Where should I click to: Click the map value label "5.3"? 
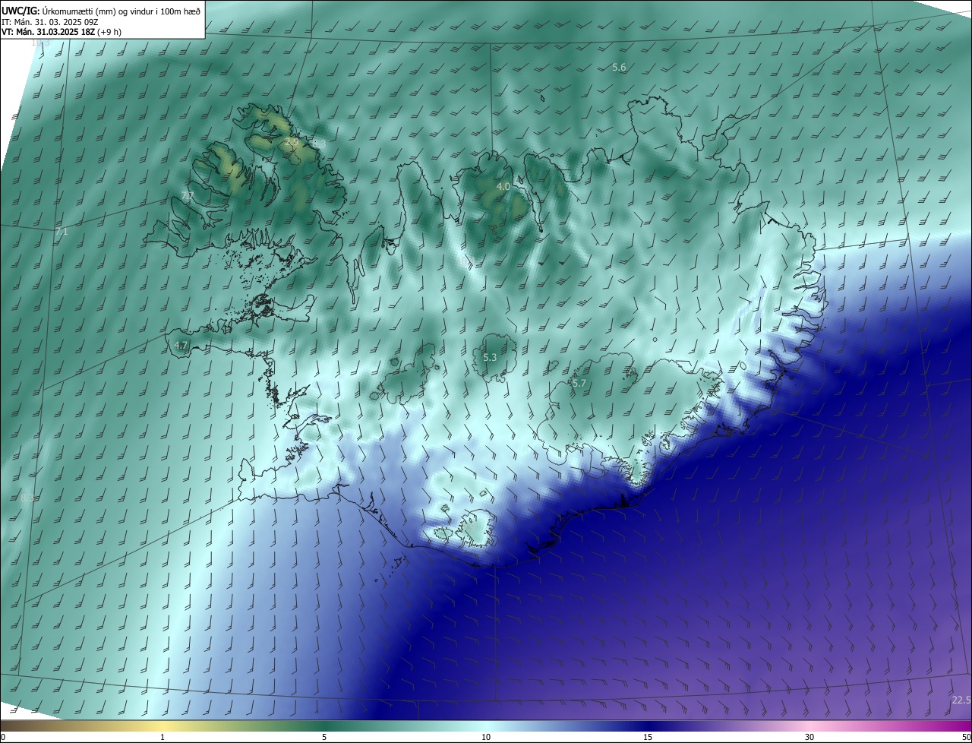click(490, 357)
